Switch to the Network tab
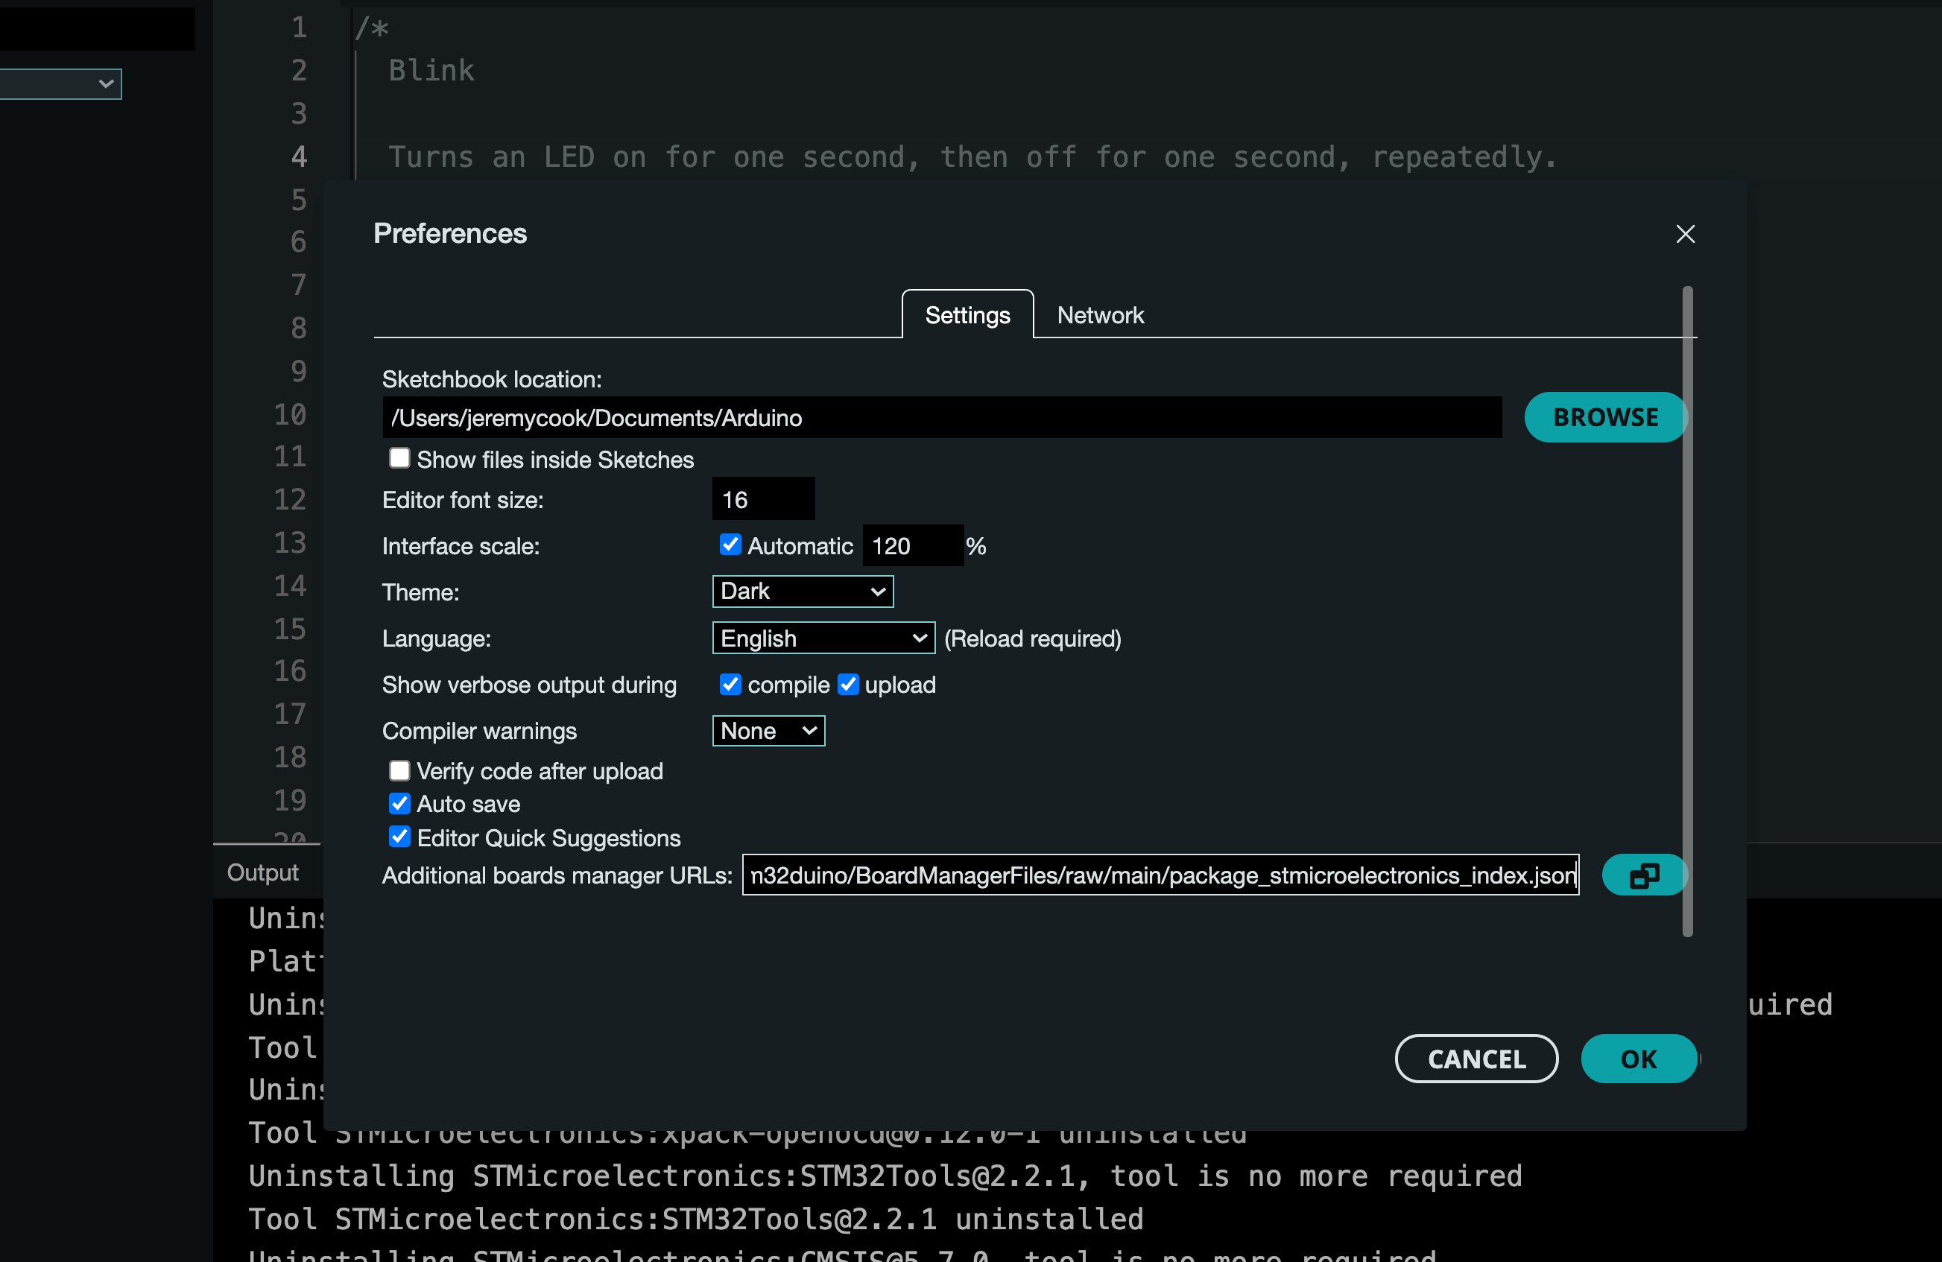The image size is (1942, 1262). [1099, 315]
